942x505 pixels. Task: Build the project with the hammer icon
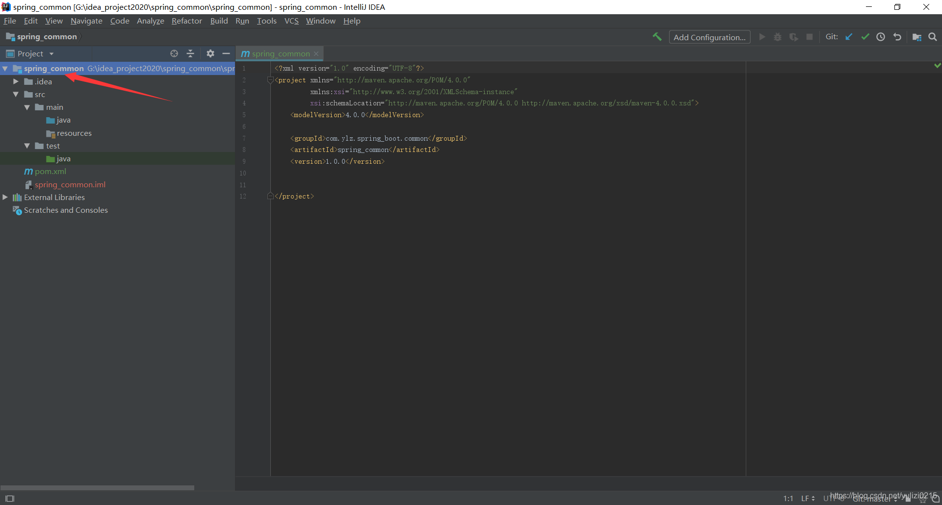[x=657, y=36]
